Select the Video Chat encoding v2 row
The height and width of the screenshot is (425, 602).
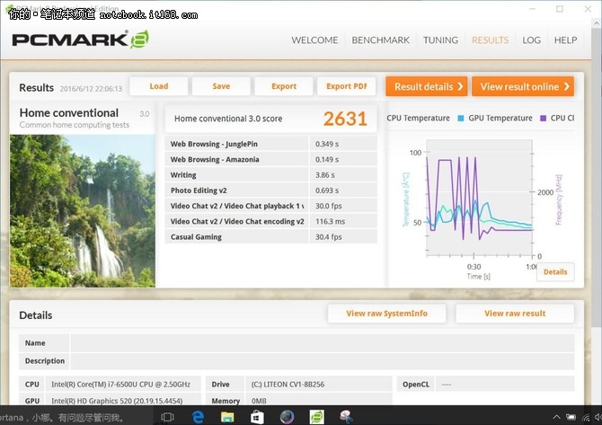point(271,221)
